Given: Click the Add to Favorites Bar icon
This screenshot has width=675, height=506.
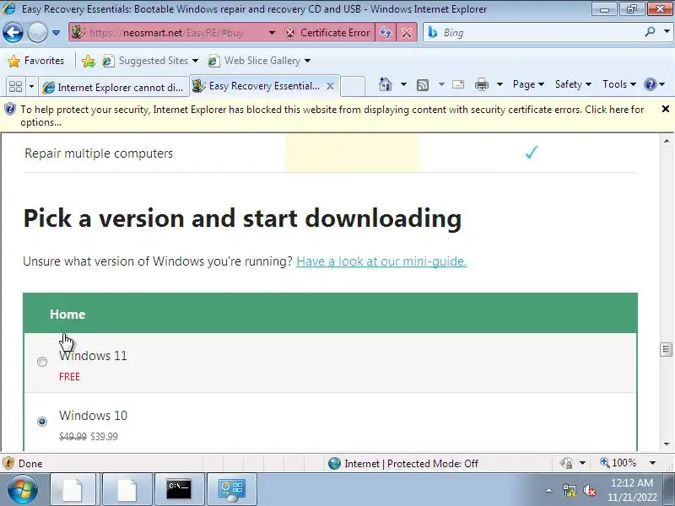Looking at the screenshot, I should pos(89,61).
